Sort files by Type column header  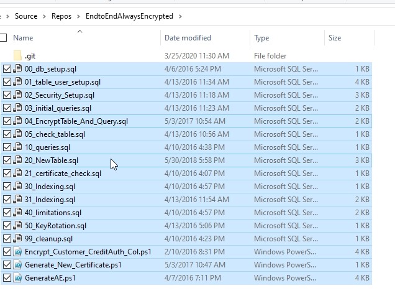pos(261,38)
